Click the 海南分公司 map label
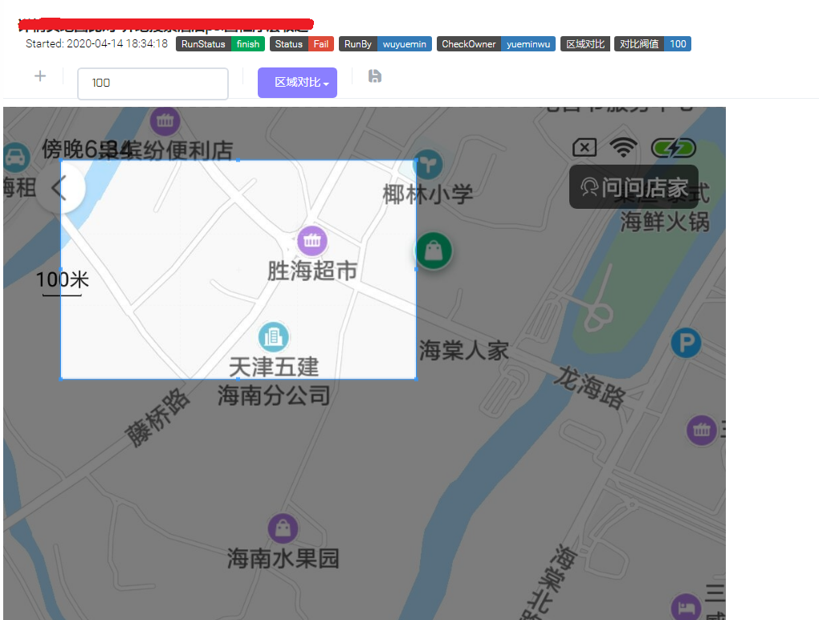Viewport: 819px width, 620px height. coord(274,395)
